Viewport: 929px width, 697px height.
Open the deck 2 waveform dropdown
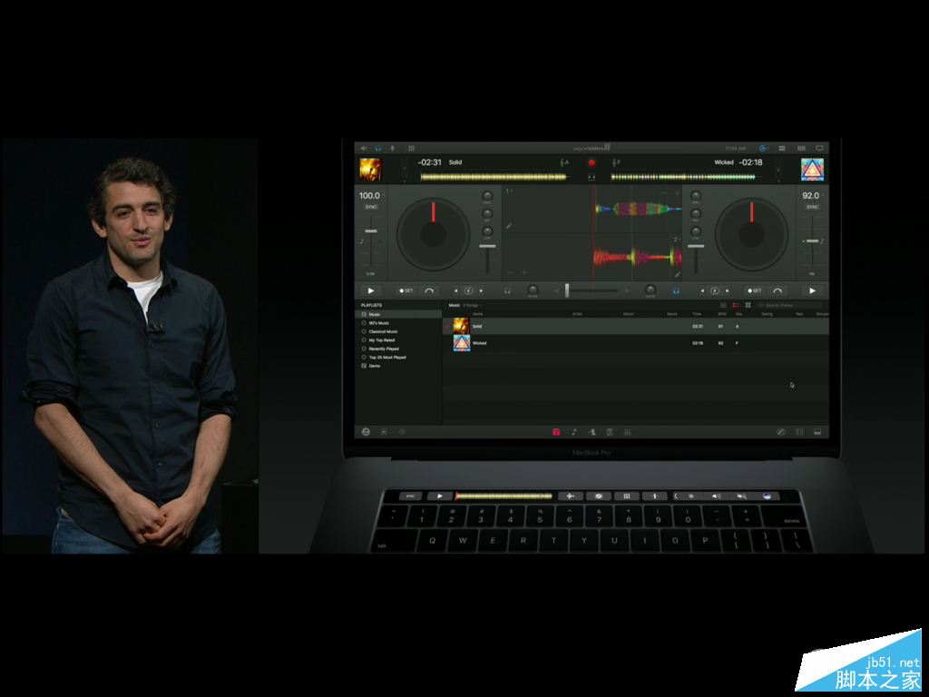coord(676,240)
